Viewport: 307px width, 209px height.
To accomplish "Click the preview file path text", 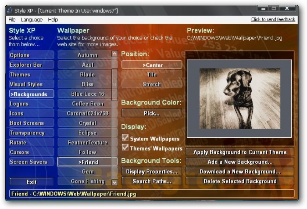I will [234, 38].
